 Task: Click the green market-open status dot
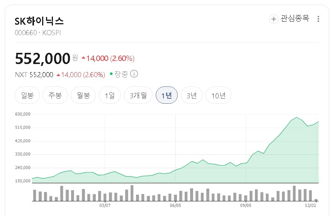click(111, 73)
